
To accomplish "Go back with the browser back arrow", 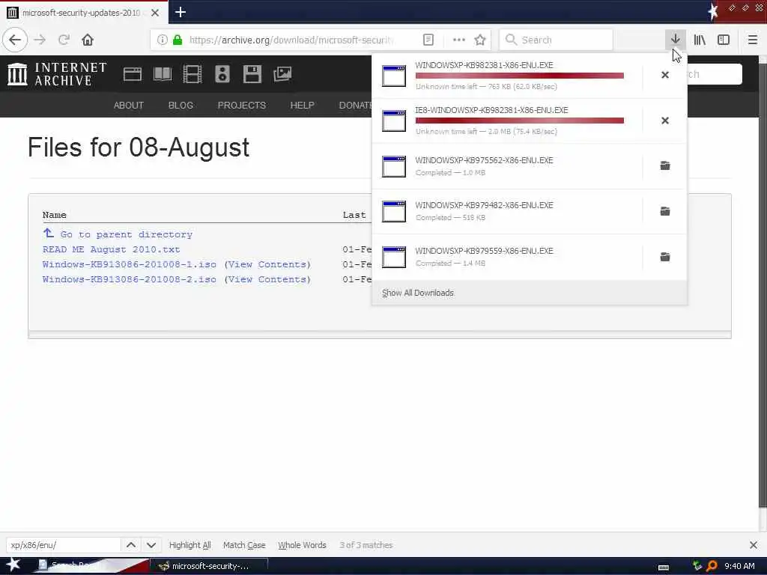I will click(15, 40).
